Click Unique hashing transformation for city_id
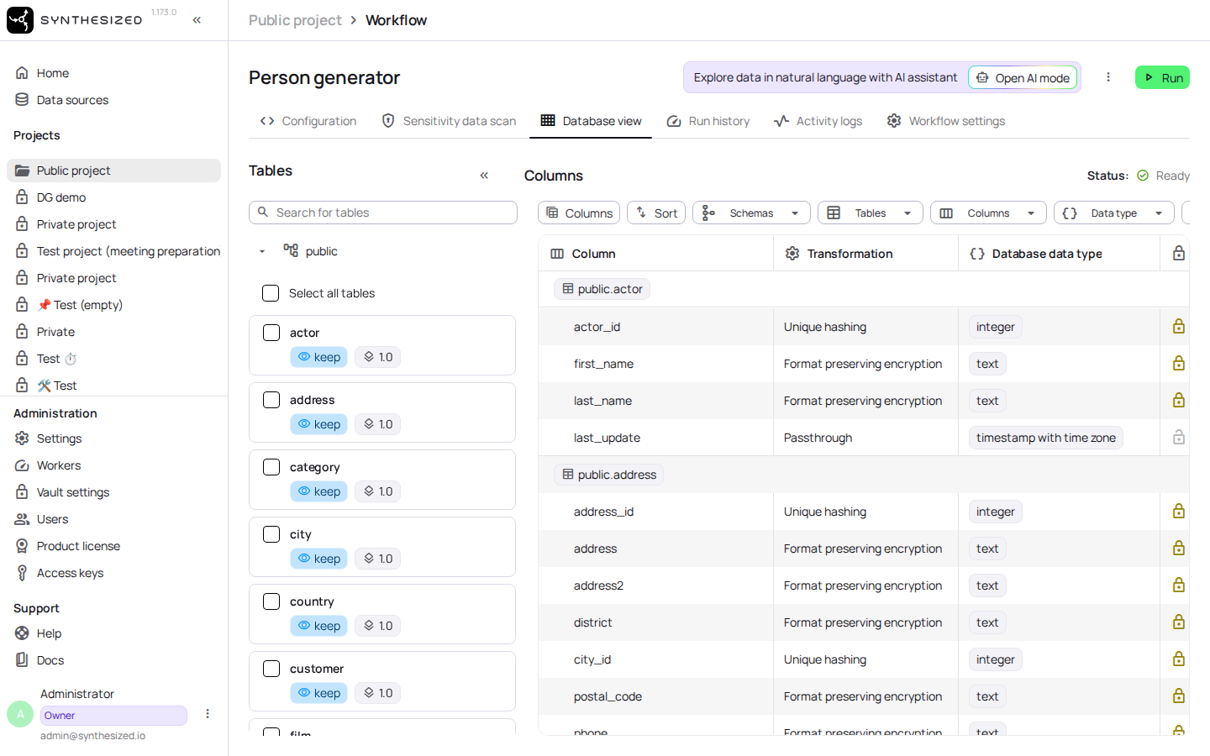 [824, 659]
